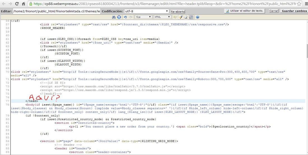Click the <![endif]--> line 75
This screenshot has height=155, width=308.
(51, 94)
